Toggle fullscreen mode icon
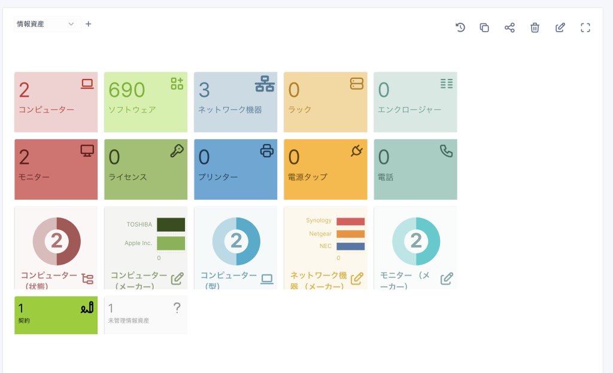613x373 pixels. click(585, 27)
